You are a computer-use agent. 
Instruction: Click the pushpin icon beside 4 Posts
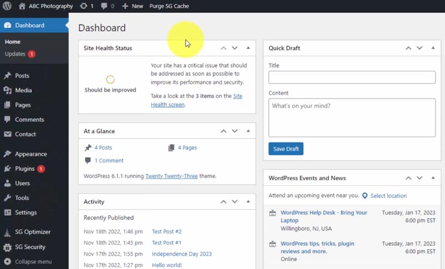pos(88,148)
